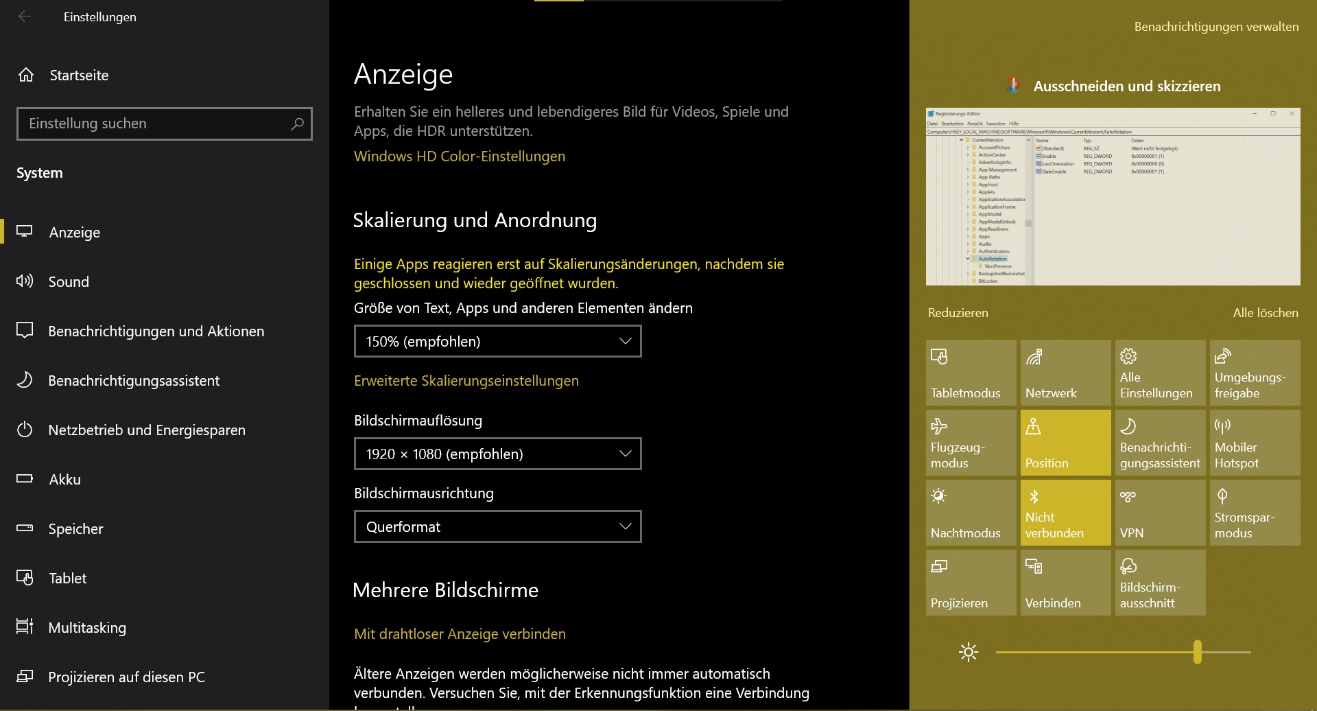Toggle Stromsparmodus tile

(1255, 513)
